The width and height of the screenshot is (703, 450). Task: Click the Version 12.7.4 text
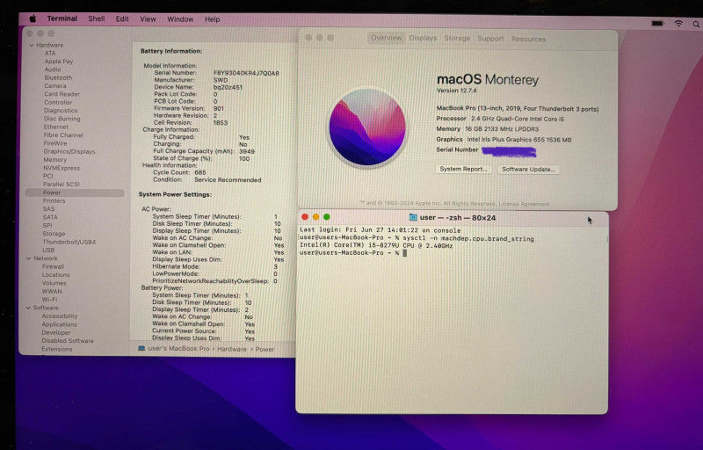click(456, 91)
